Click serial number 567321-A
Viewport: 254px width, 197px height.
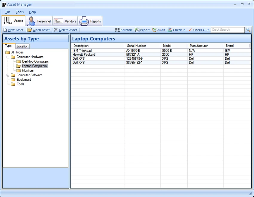pyautogui.click(x=133, y=55)
